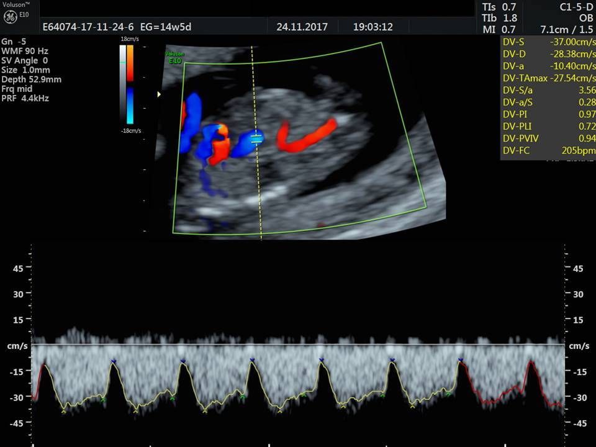
Task: Click the GE logo in top-left corner
Action: coord(10,17)
